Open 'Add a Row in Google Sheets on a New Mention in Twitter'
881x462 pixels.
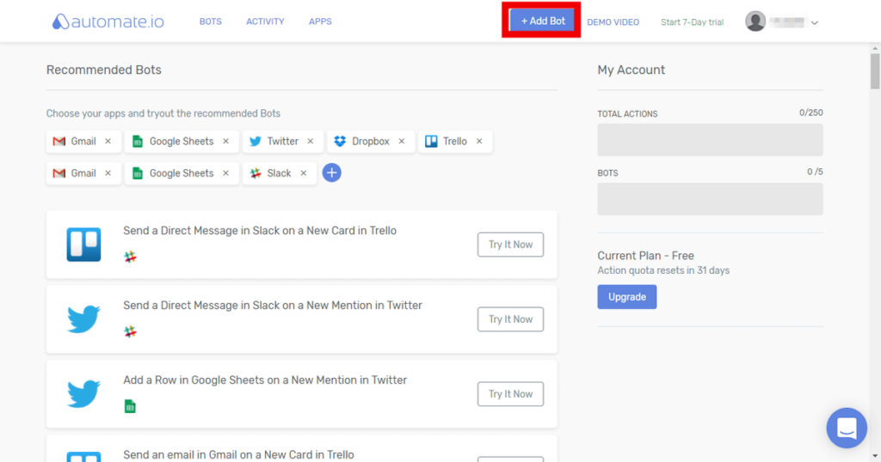265,380
